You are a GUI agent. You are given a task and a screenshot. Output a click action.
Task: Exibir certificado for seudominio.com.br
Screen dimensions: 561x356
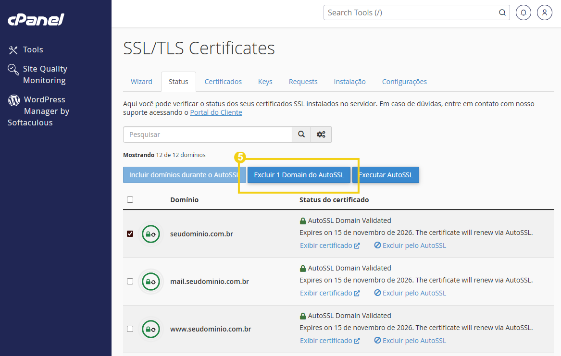click(x=329, y=246)
